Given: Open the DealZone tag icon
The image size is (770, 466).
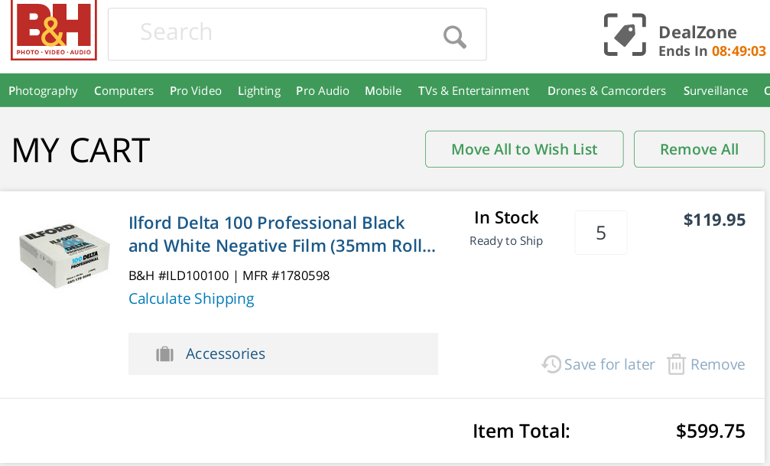Looking at the screenshot, I should click(625, 34).
